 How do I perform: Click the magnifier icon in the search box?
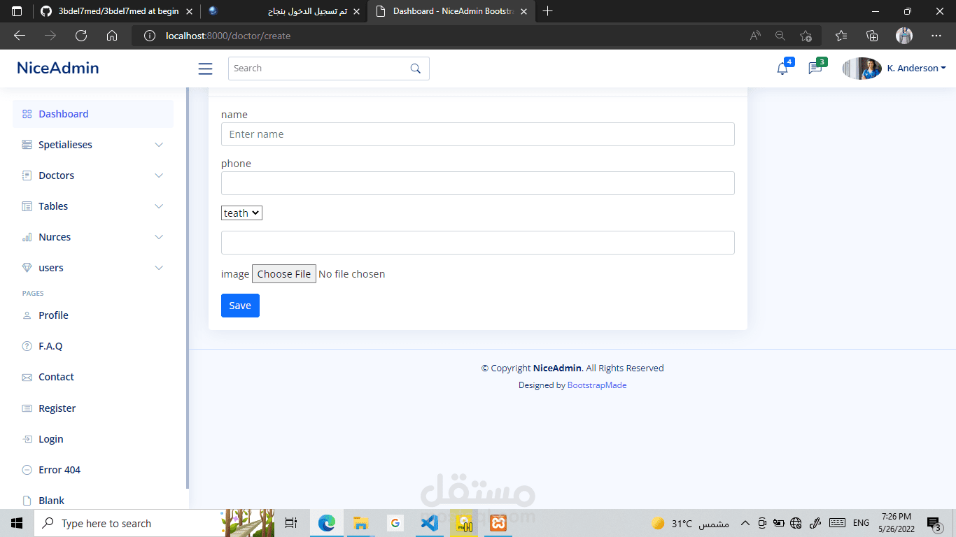(x=415, y=69)
